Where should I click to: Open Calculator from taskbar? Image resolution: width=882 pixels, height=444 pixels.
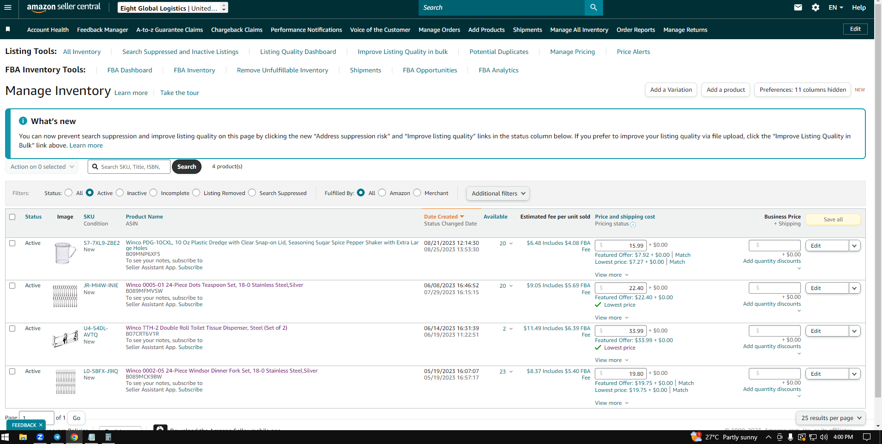[108, 437]
